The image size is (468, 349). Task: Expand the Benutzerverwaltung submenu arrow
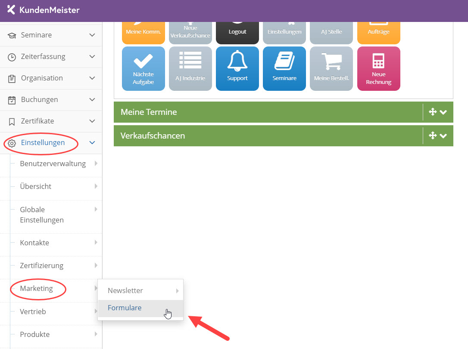96,164
